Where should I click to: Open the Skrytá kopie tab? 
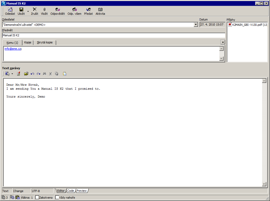(45, 42)
